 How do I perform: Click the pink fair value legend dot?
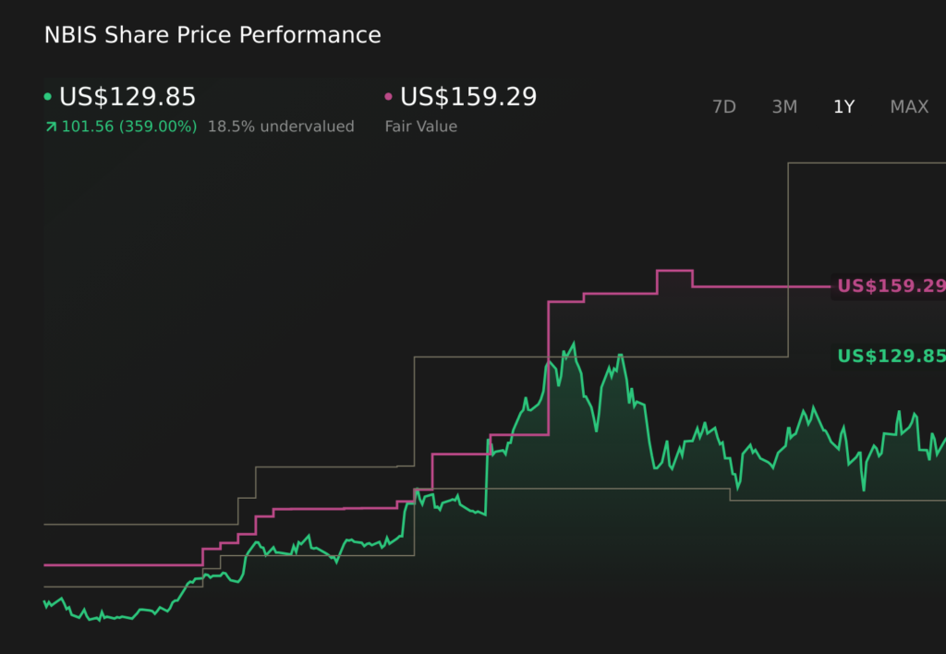click(x=389, y=97)
